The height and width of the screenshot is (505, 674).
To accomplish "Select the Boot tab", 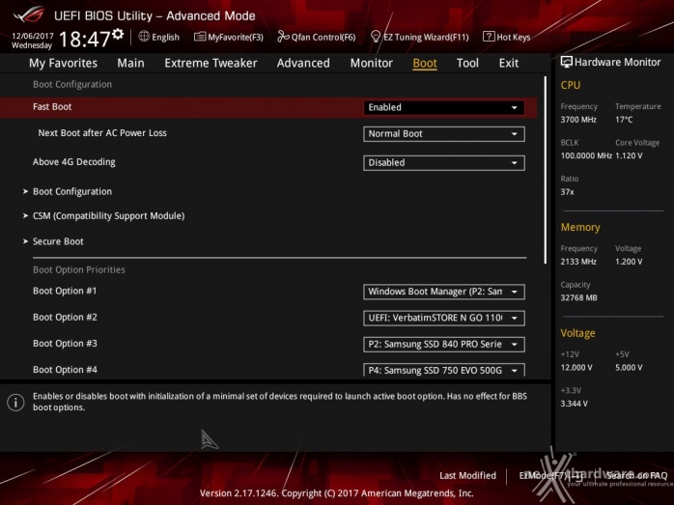I will click(425, 63).
